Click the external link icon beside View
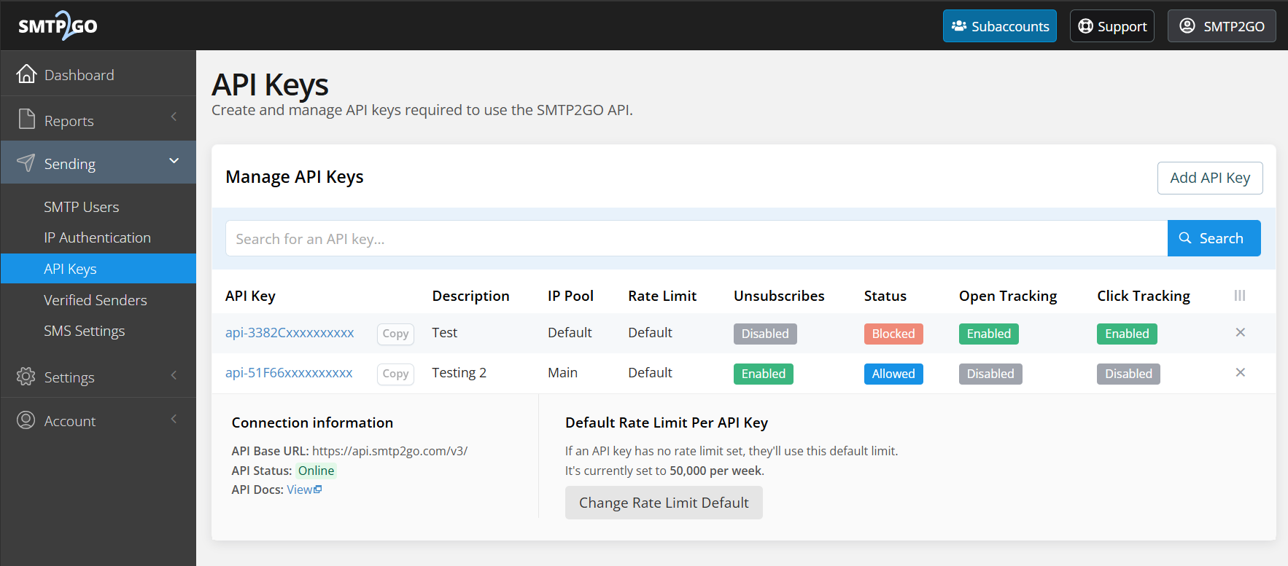 click(318, 490)
